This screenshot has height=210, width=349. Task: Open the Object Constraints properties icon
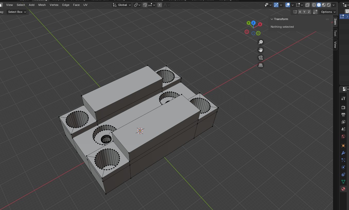point(343,174)
